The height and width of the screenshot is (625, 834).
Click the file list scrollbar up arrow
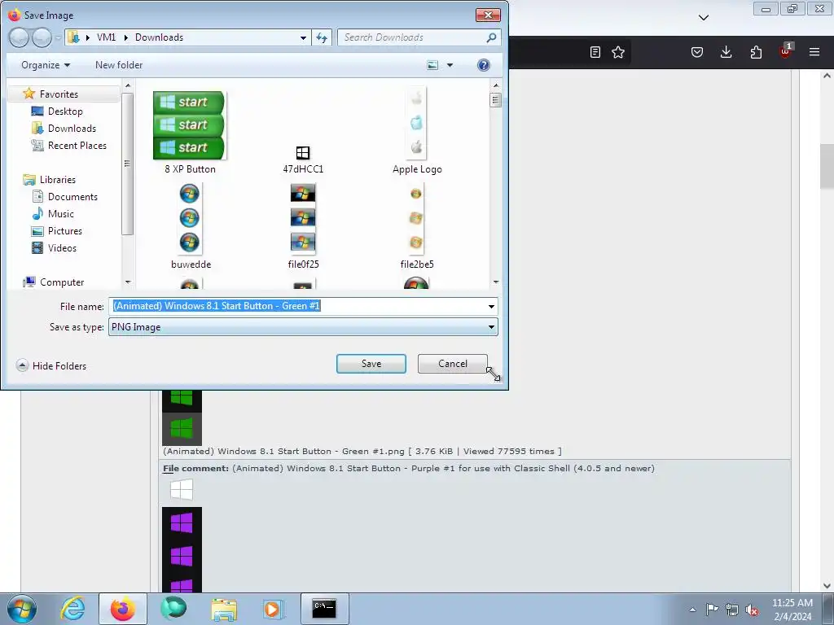[496, 85]
